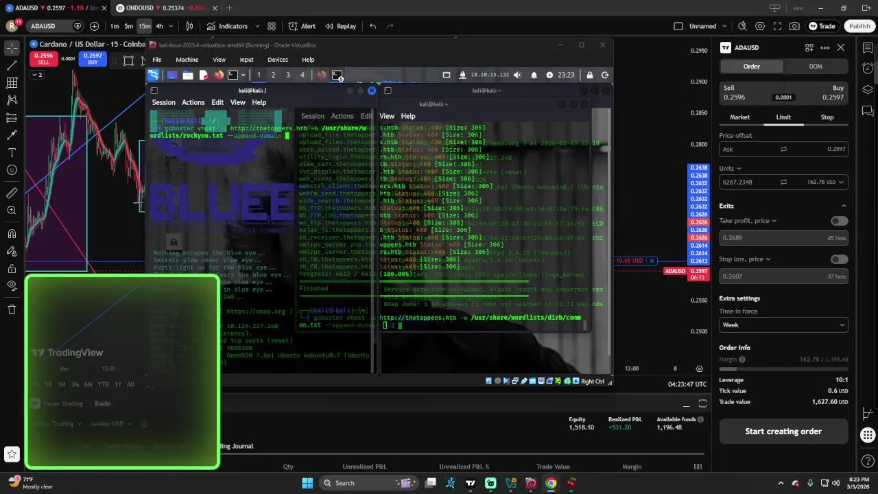Open chart settings hexagon icon

tap(760, 26)
